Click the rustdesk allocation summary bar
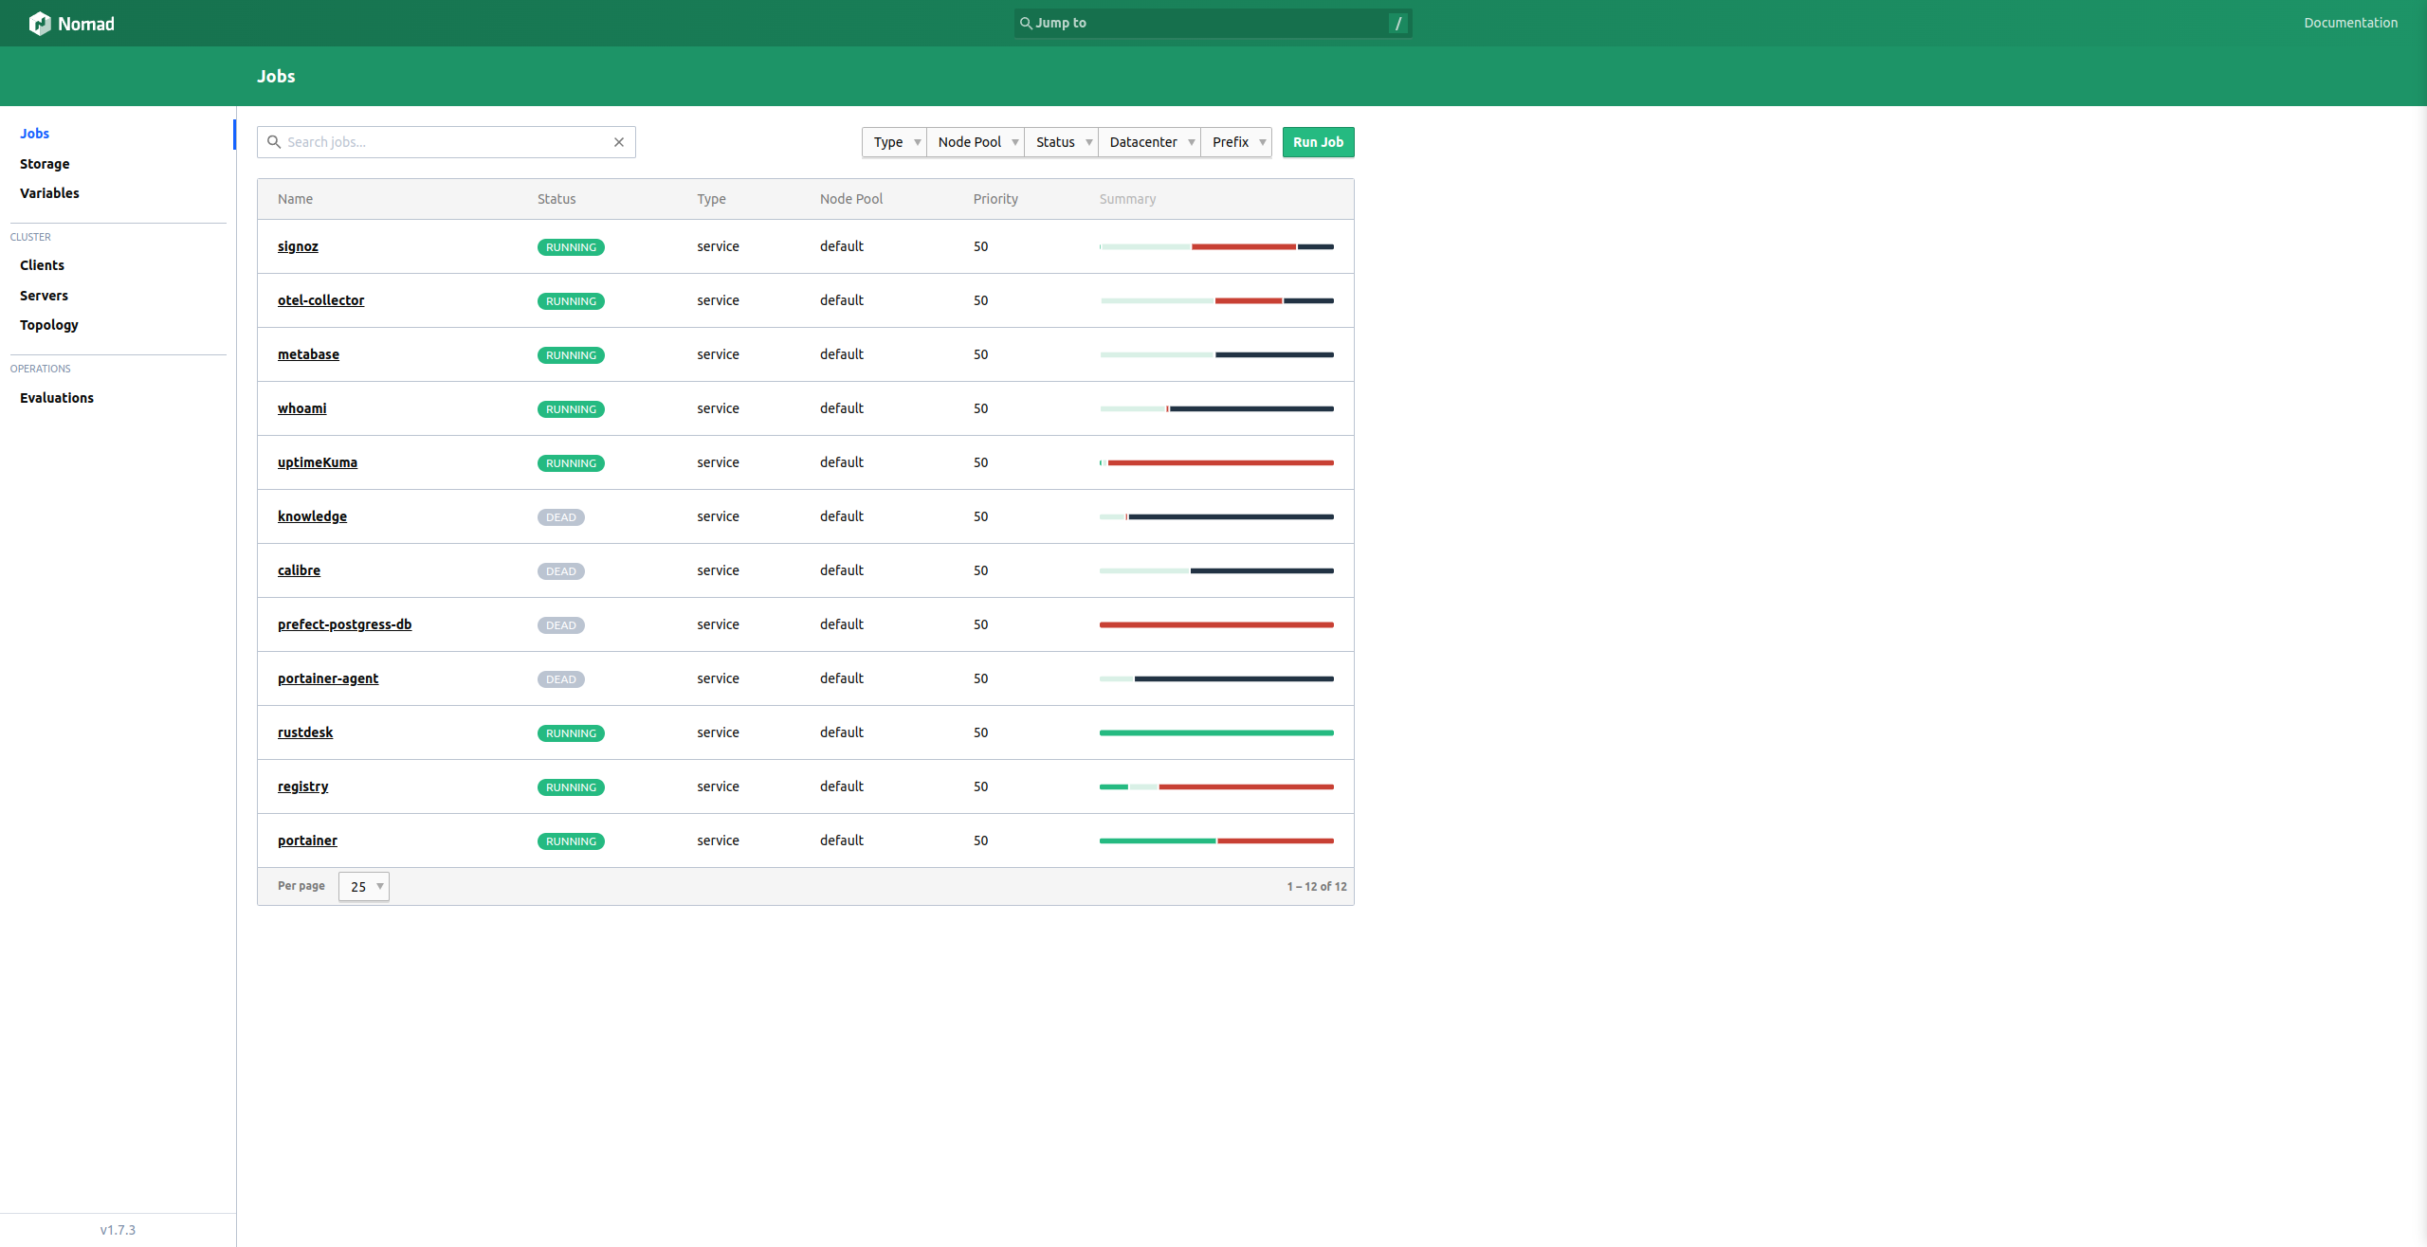This screenshot has width=2427, height=1247. coord(1216,732)
